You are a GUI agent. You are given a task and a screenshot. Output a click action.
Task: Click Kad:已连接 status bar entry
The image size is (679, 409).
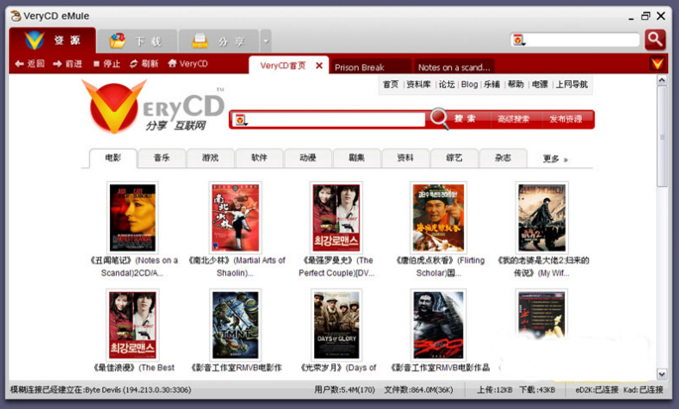pyautogui.click(x=643, y=390)
